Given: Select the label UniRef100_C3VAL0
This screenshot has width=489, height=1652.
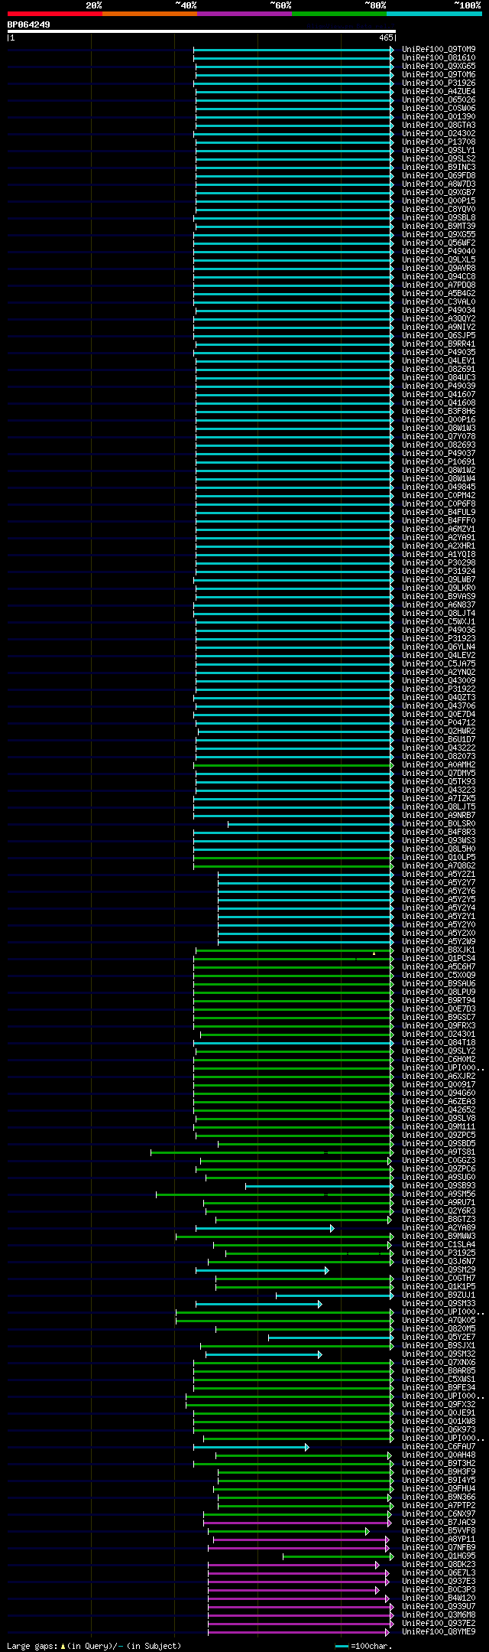Looking at the screenshot, I should pos(439,301).
